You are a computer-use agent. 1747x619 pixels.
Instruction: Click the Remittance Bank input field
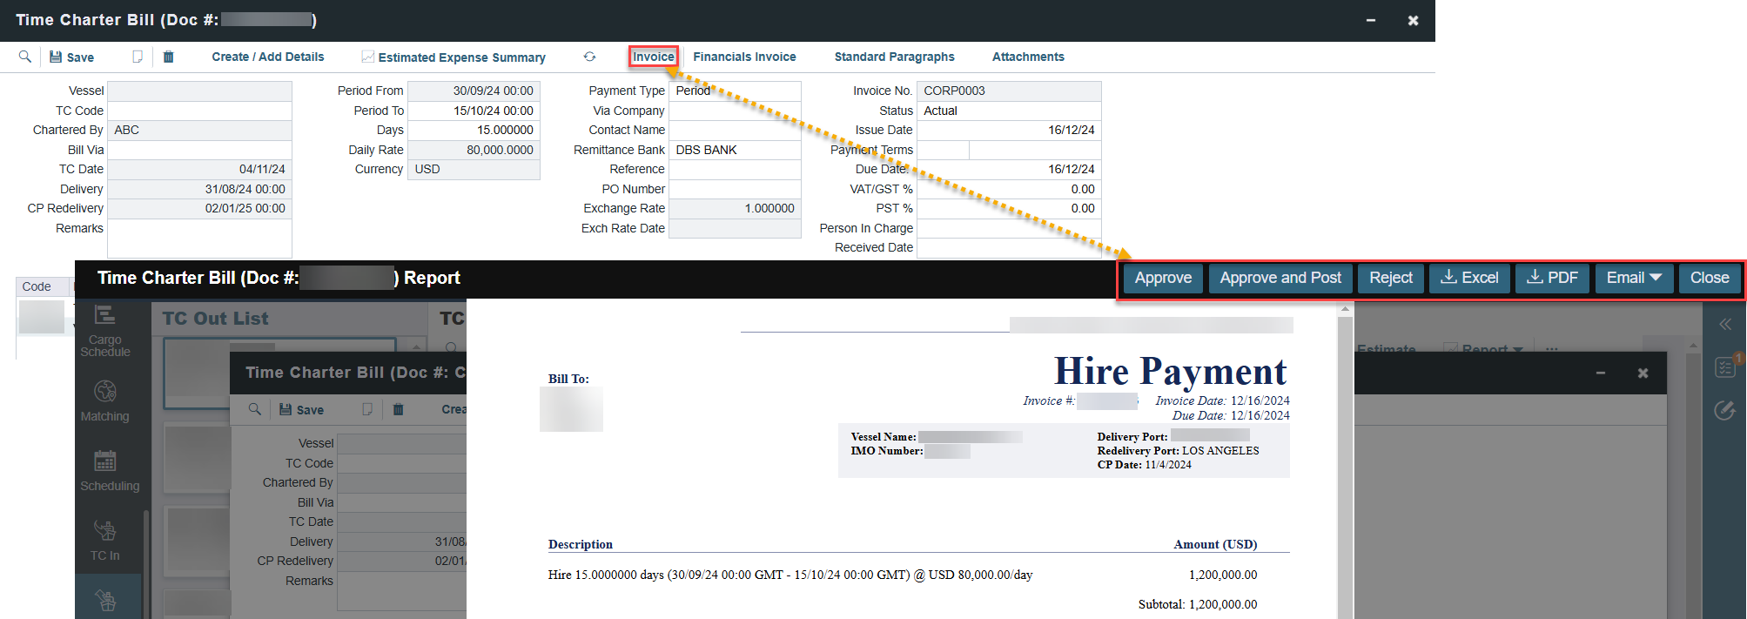point(734,150)
